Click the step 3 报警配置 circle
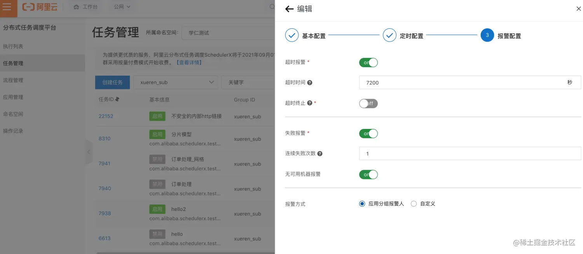This screenshot has height=254, width=583. [x=487, y=35]
